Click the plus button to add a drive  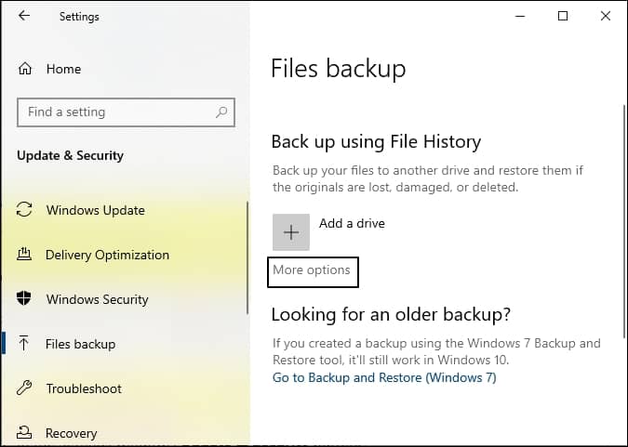coord(291,232)
